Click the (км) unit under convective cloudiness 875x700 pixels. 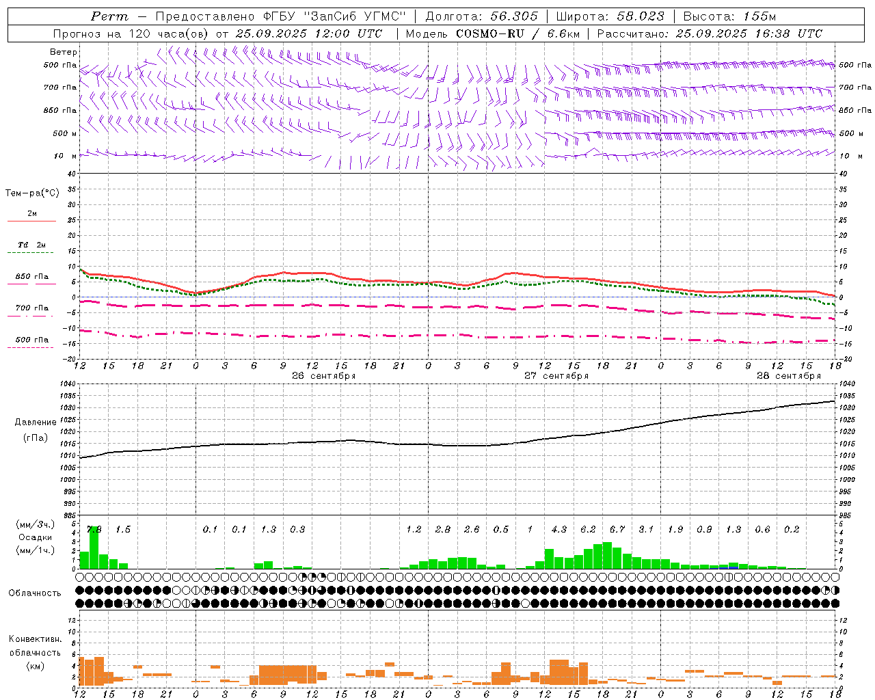(x=35, y=666)
